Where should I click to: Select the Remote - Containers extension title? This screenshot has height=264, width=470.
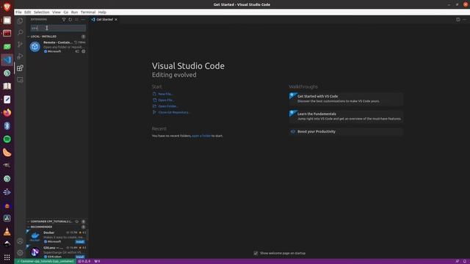(x=58, y=43)
